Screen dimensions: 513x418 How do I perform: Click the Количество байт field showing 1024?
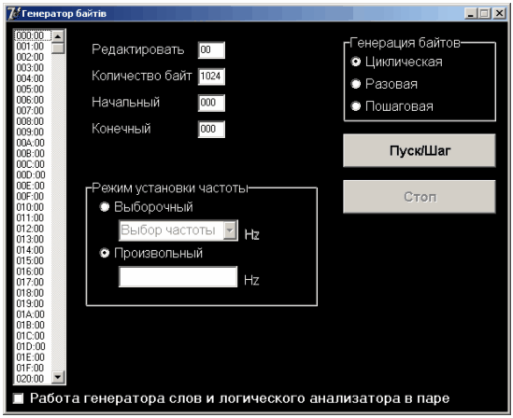pos(211,77)
